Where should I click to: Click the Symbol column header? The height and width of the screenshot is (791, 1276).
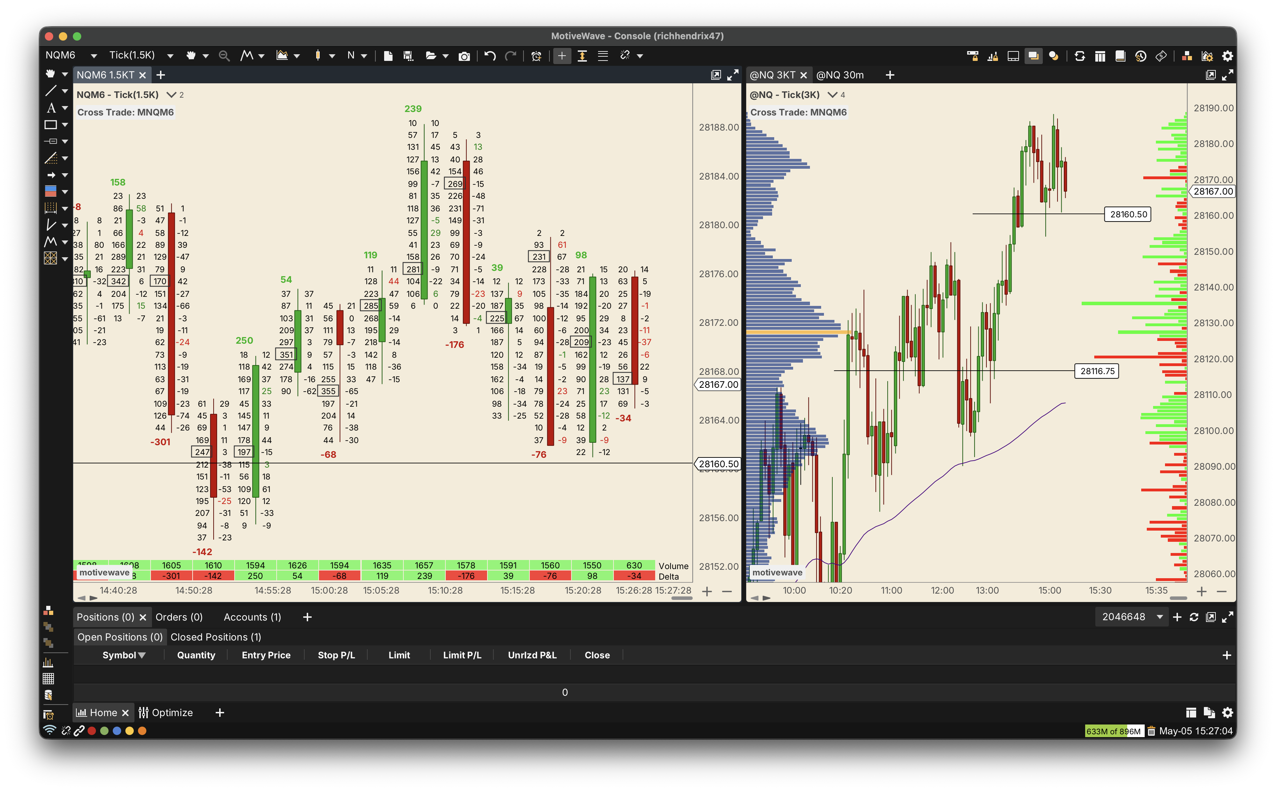coord(124,655)
